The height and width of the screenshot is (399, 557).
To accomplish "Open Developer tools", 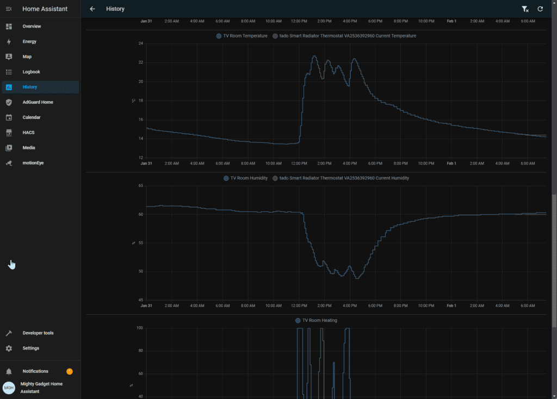I will tap(38, 333).
